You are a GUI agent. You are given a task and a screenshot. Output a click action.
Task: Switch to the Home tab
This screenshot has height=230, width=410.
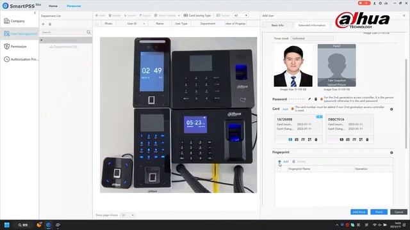[x=53, y=6]
